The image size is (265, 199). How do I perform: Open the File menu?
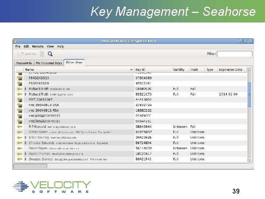(18, 46)
